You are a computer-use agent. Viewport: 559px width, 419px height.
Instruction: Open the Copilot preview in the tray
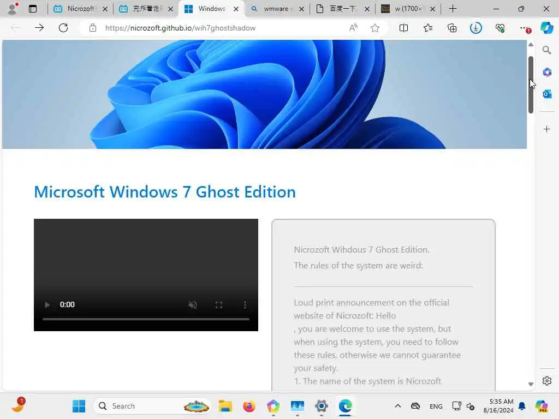pyautogui.click(x=542, y=406)
